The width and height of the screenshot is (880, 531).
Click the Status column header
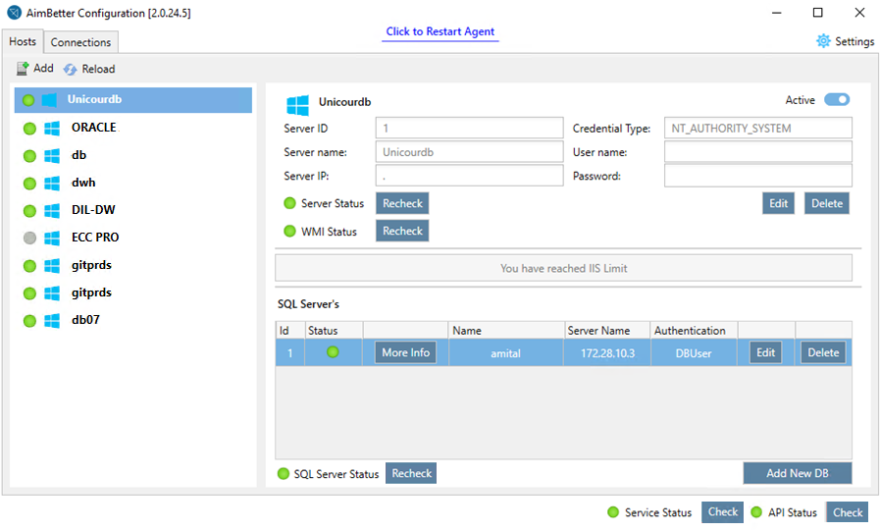(334, 331)
